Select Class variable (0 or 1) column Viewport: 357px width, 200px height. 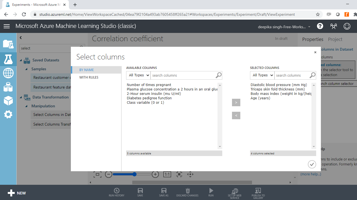pyautogui.click(x=145, y=103)
